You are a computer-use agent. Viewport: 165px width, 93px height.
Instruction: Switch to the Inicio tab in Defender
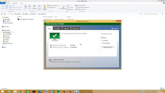click(49, 28)
